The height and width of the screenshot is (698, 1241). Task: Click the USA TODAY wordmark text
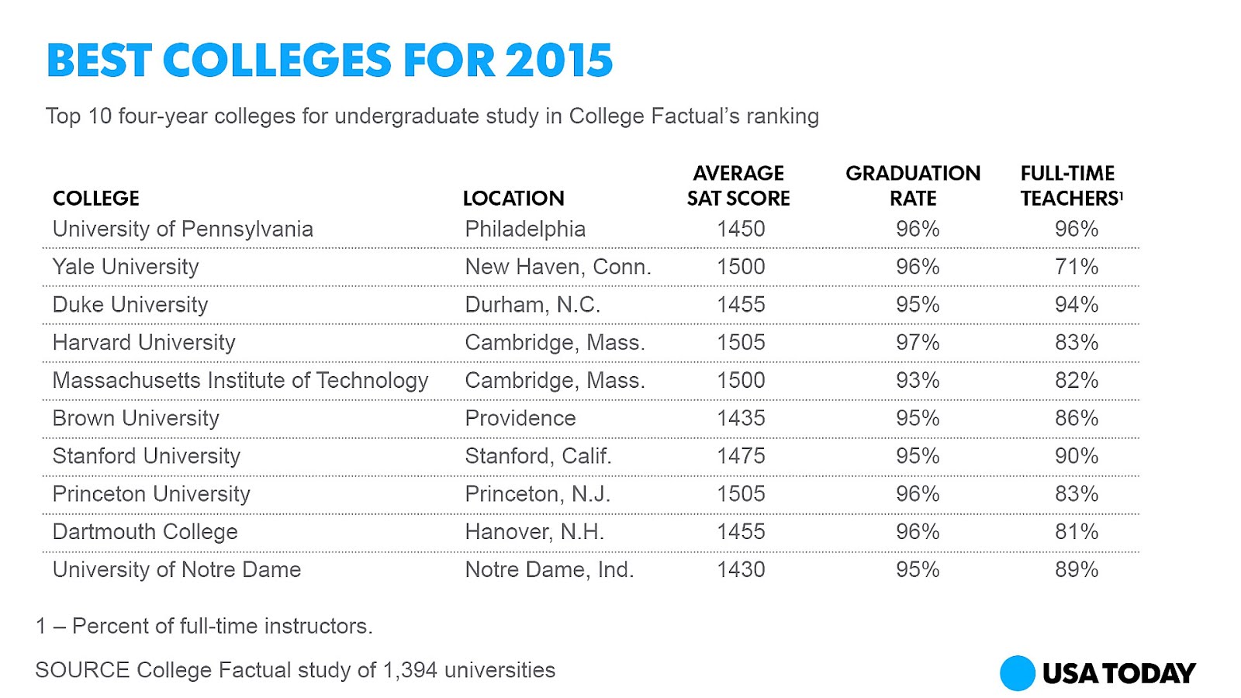point(1119,673)
